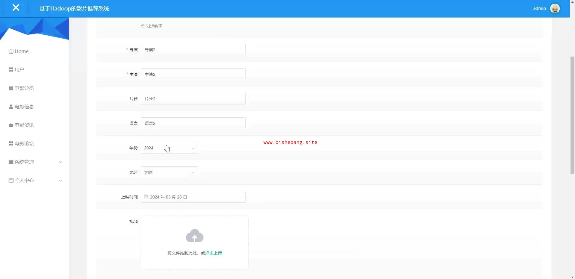Click the Home house icon
This screenshot has width=575, height=279.
(x=11, y=51)
